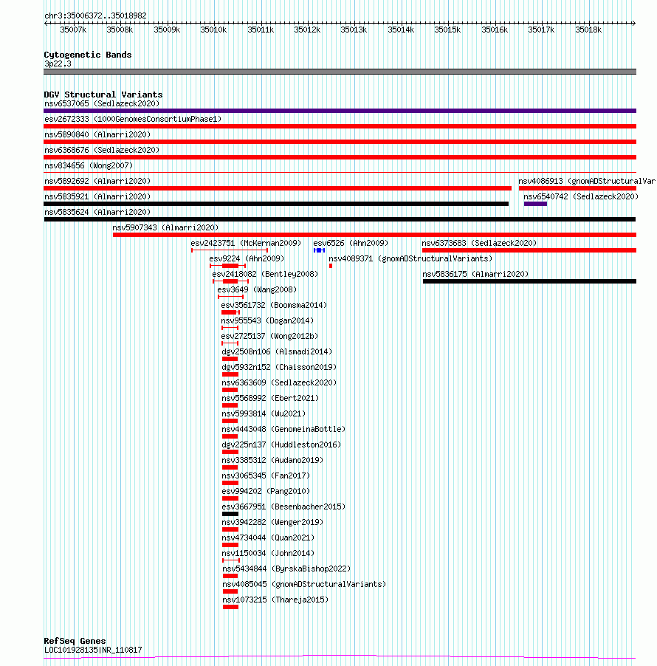
Task: Click the nsv6537065 (Sedlazeck2020) variant label
Action: (102, 103)
